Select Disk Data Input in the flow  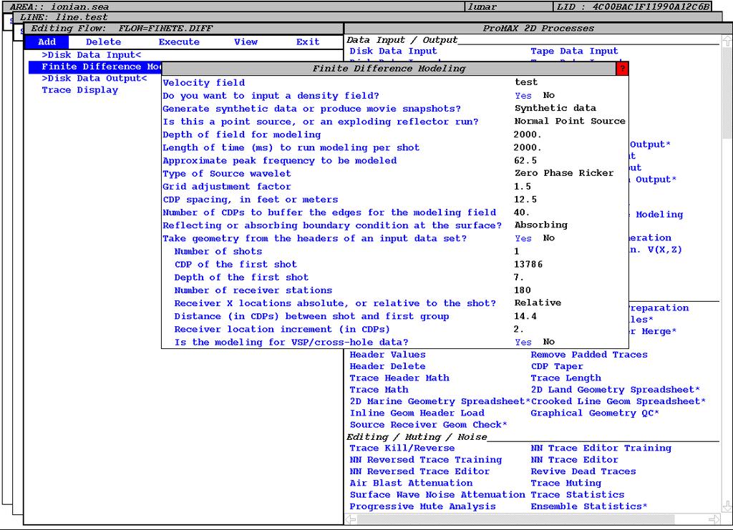pyautogui.click(x=91, y=55)
